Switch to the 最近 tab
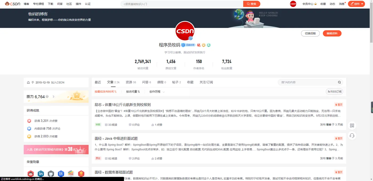Viewport: 373px width, 181px height. click(x=98, y=82)
